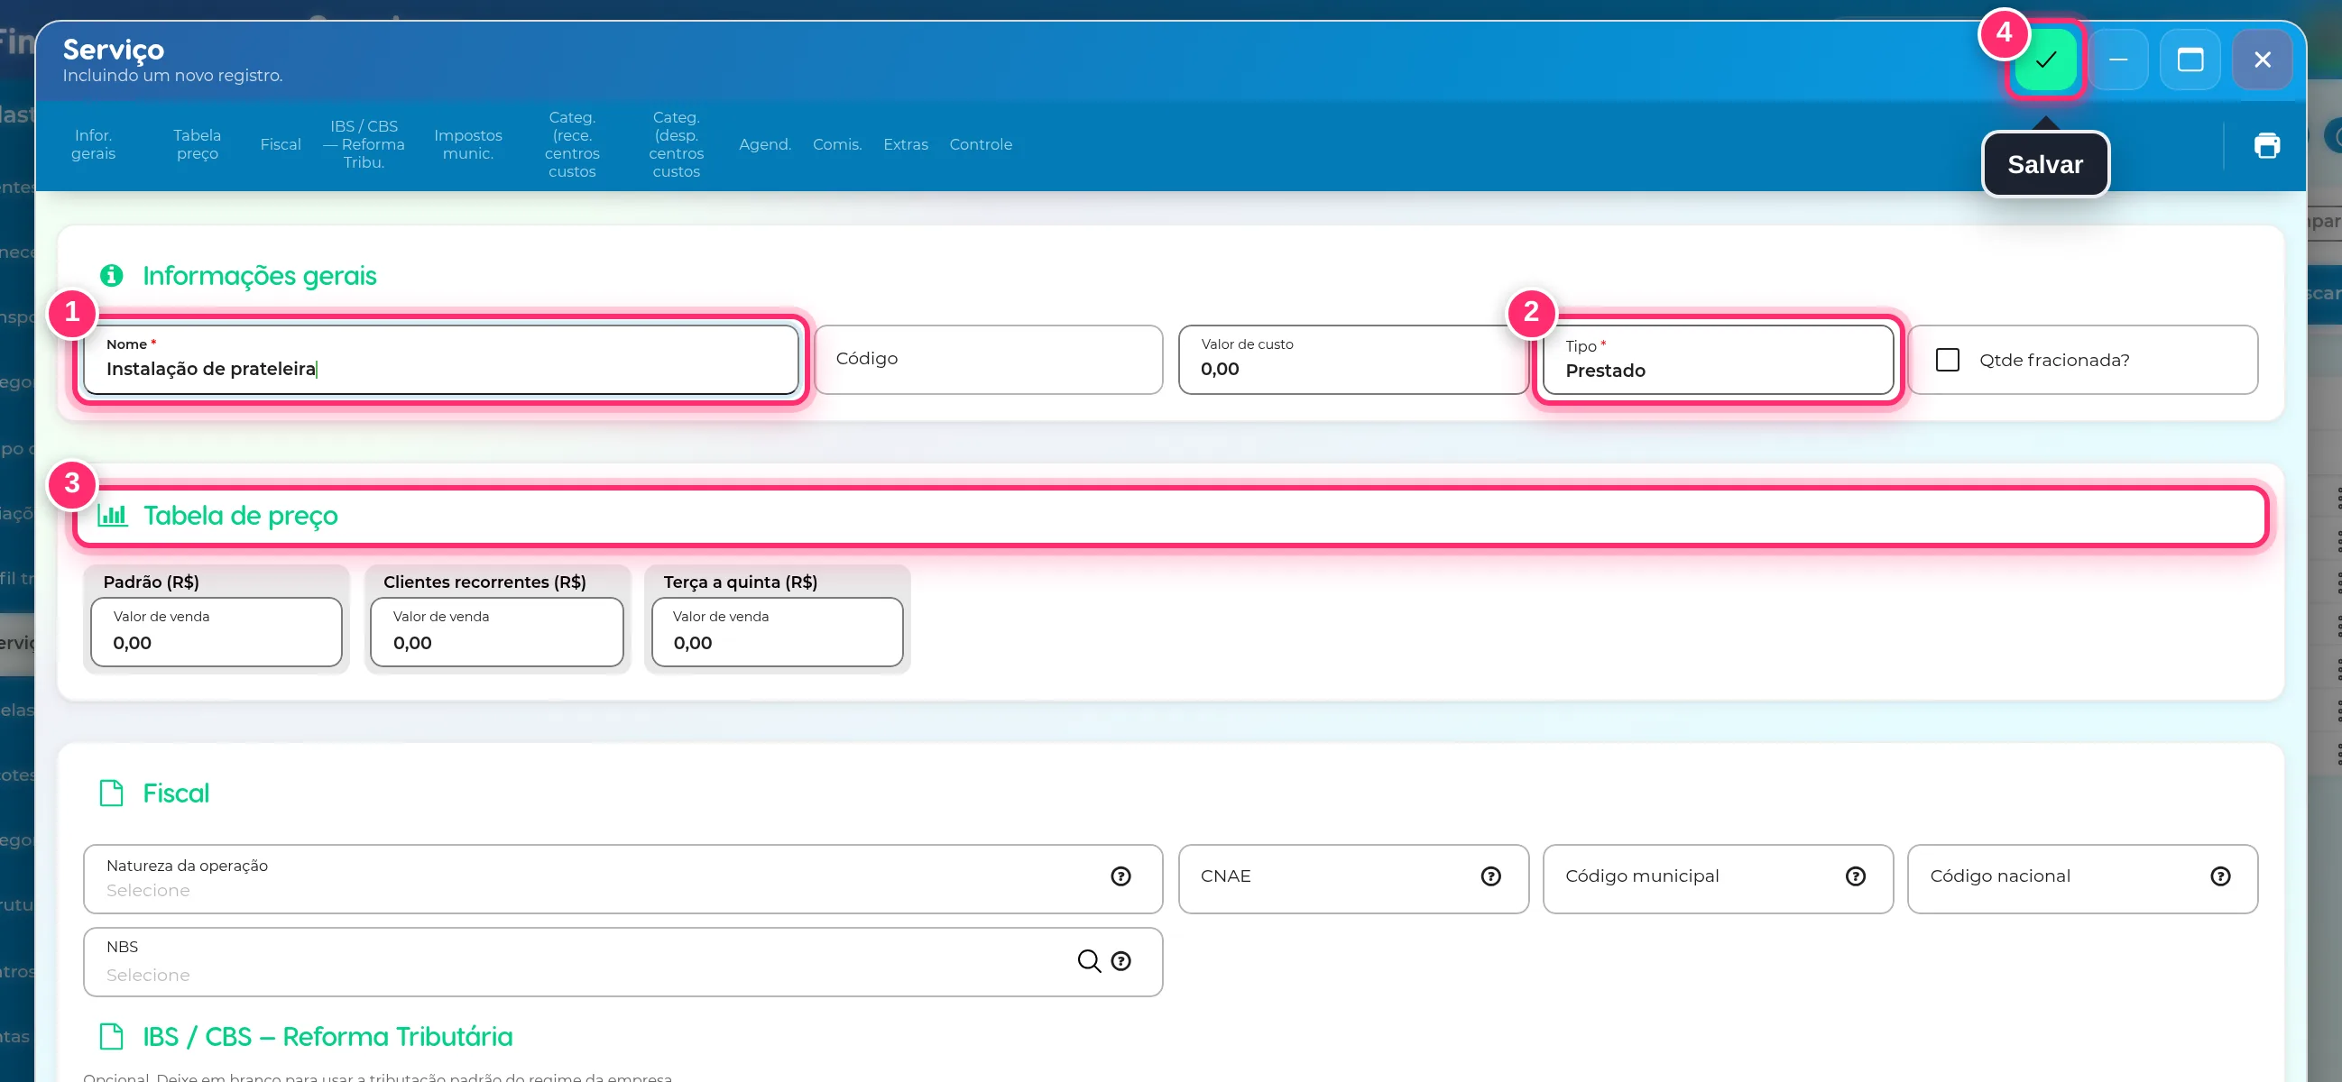Click the Valor de custo field

[x=1352, y=360]
